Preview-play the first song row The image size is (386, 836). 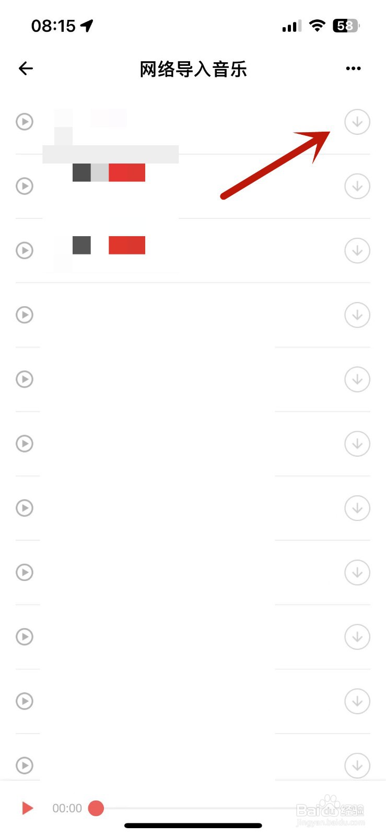click(x=25, y=122)
